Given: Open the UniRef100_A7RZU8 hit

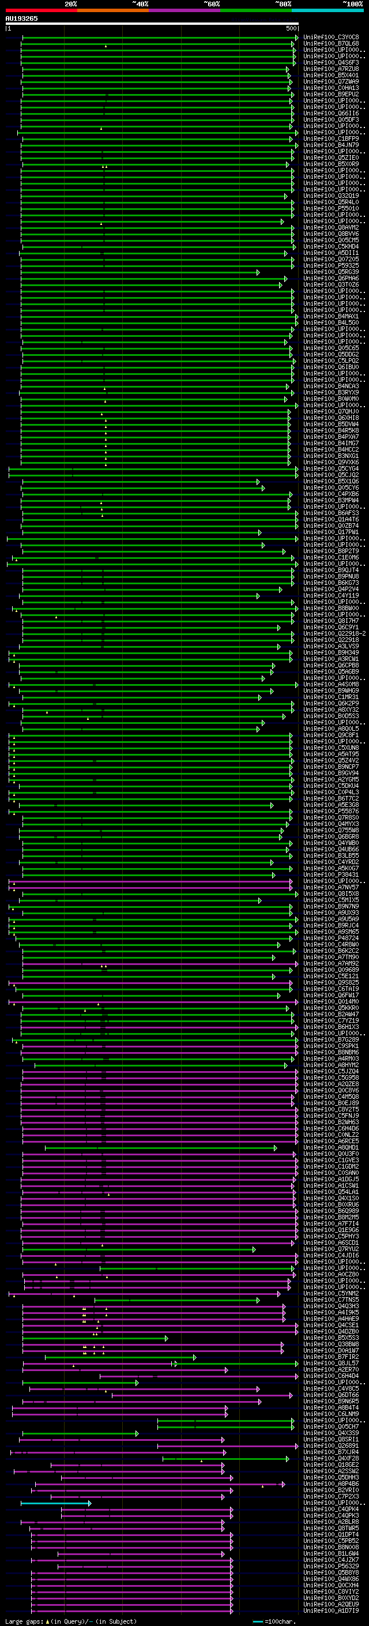Looking at the screenshot, I should 331,69.
